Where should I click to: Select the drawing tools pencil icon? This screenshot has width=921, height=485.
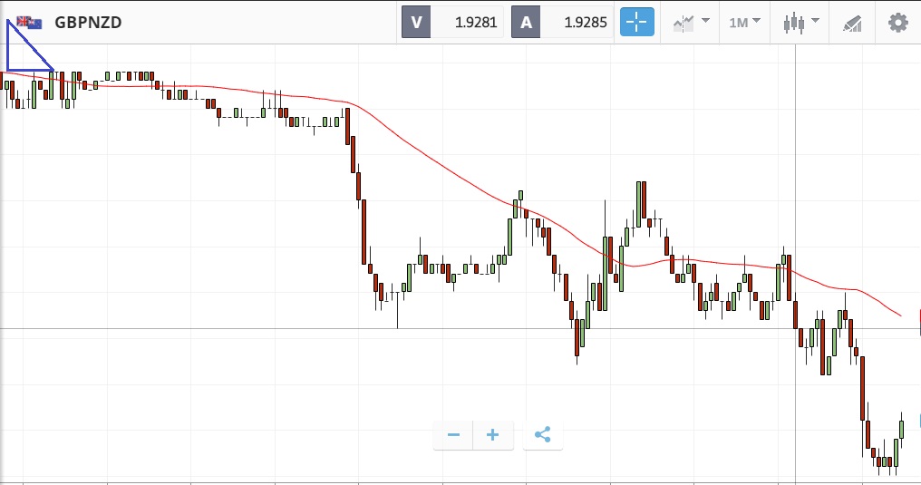[852, 24]
